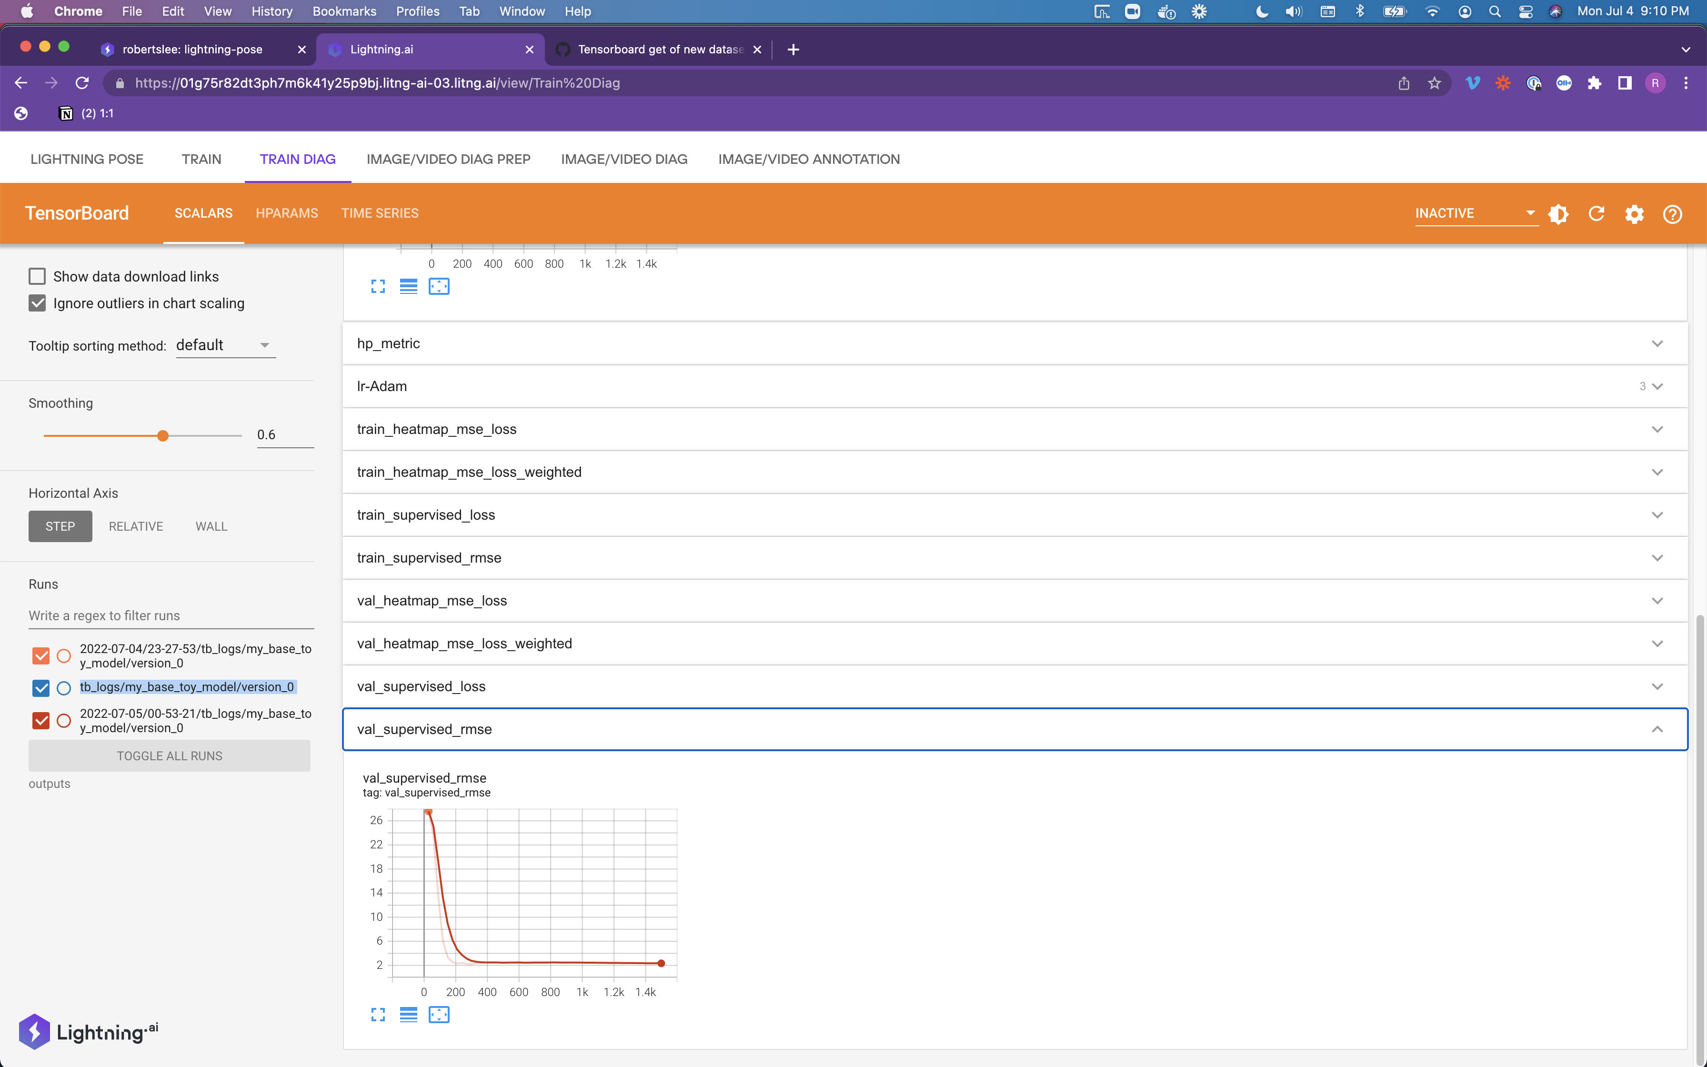Expand train_supervised_loss section
Image resolution: width=1707 pixels, height=1067 pixels.
point(1015,515)
